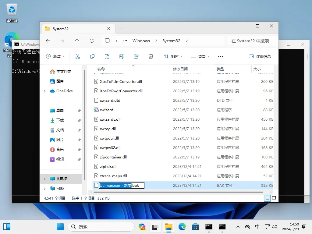Viewport: 312px width, 234px height.
Task: Click the horizontal scrollbar in file list
Action: [x=178, y=192]
